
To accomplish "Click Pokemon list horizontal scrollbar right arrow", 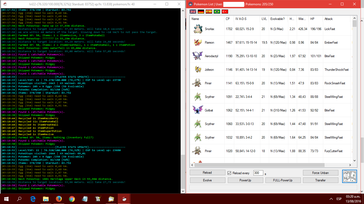I will 350,165.
